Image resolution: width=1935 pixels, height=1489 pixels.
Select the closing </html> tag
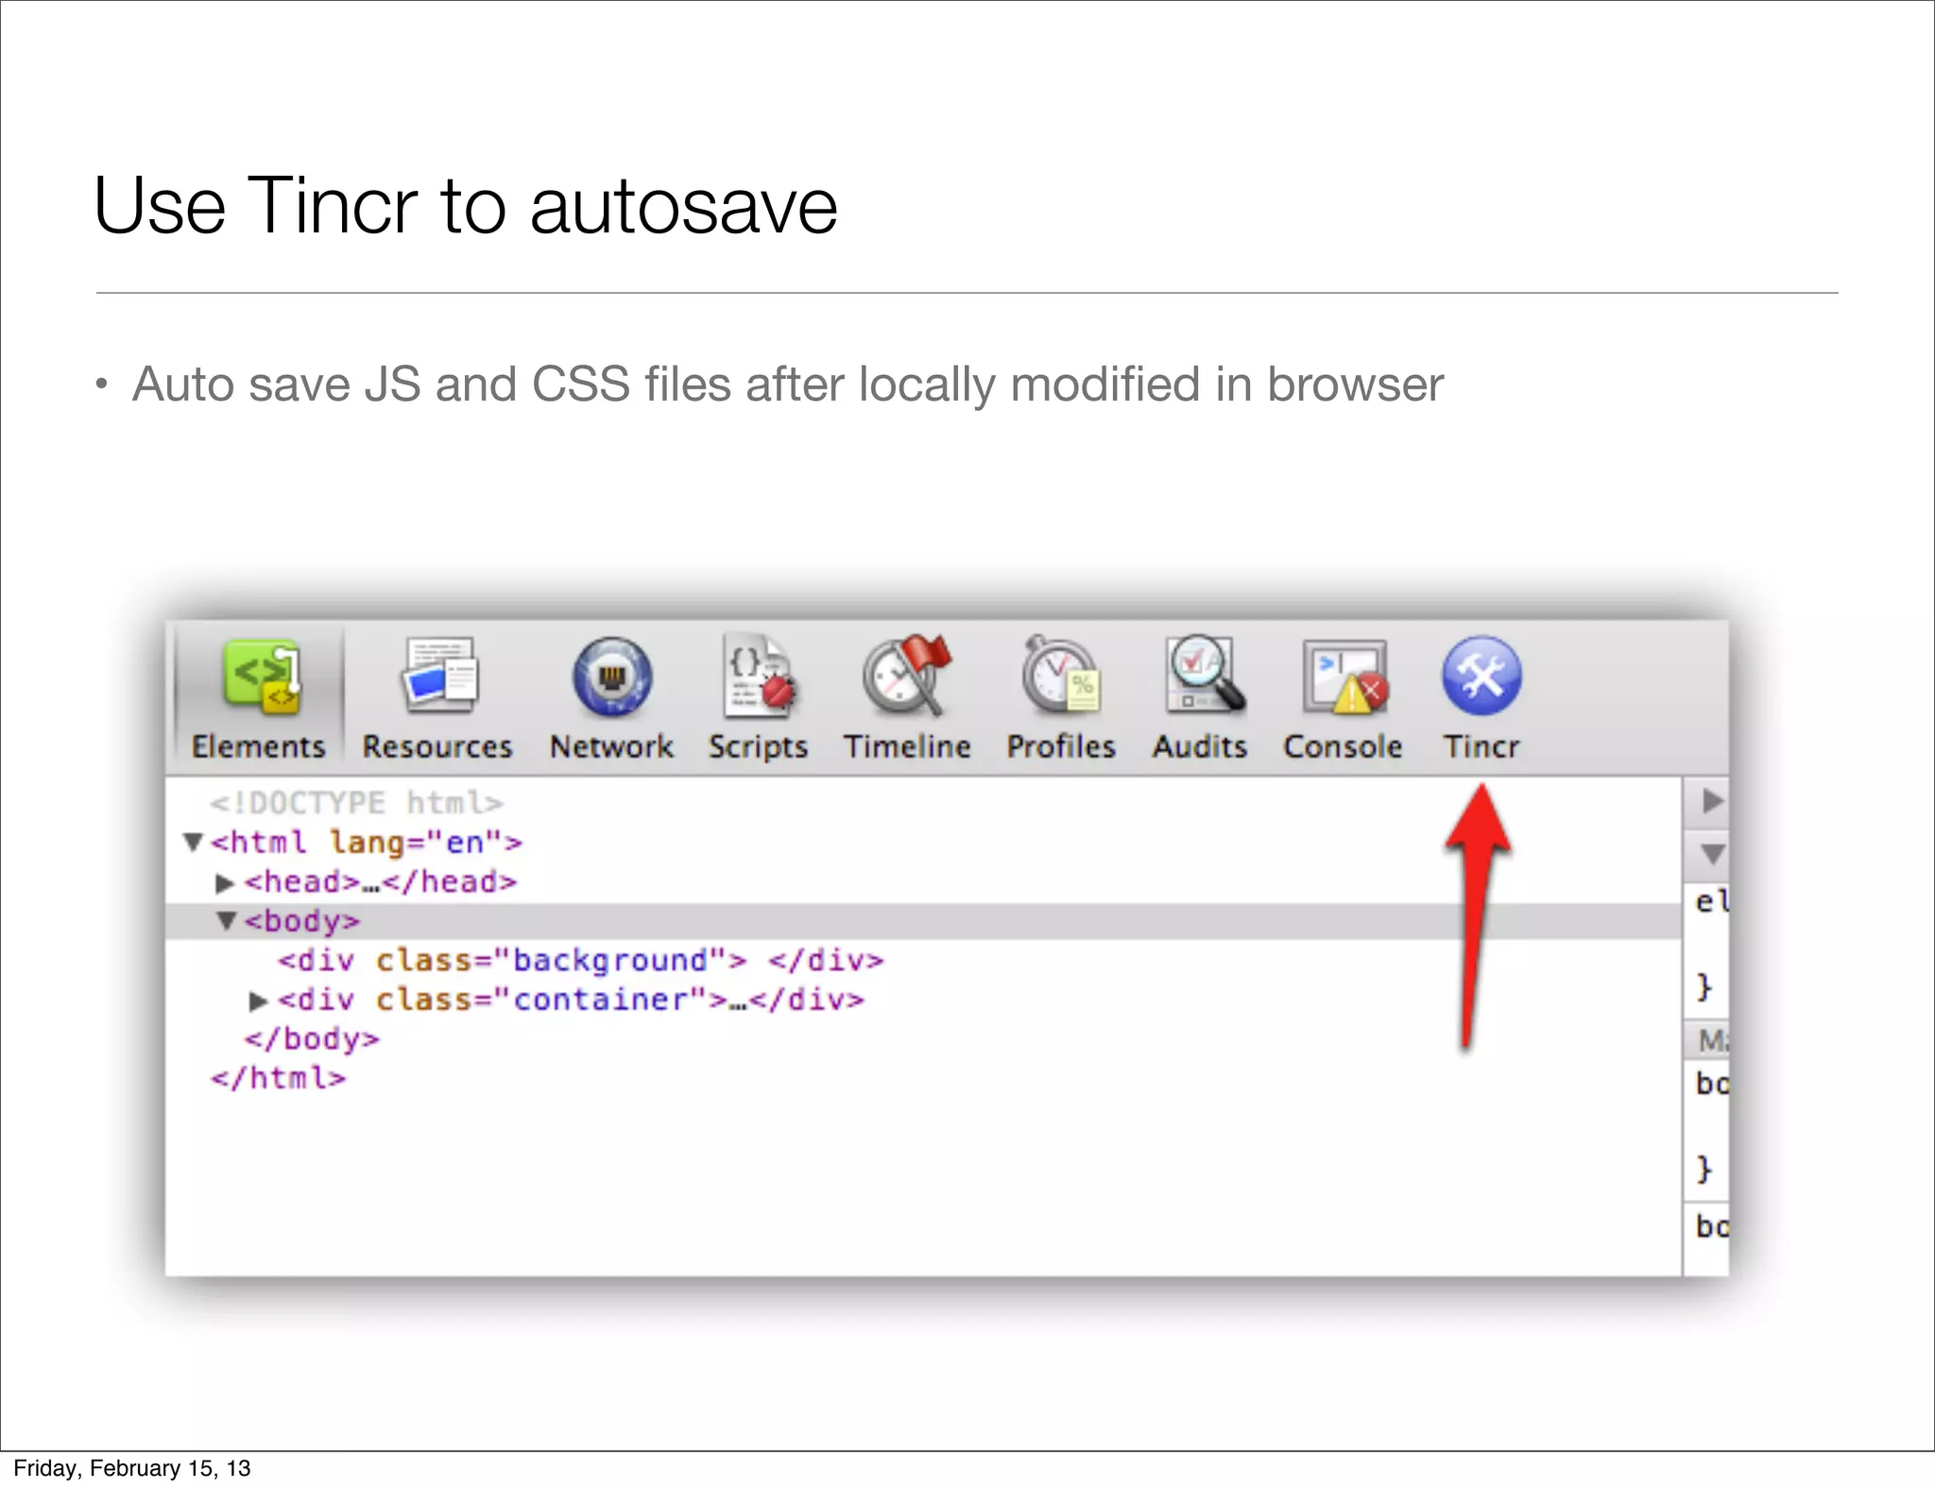pyautogui.click(x=279, y=1078)
